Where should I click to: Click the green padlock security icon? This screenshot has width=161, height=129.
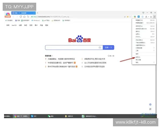tap(32, 17)
